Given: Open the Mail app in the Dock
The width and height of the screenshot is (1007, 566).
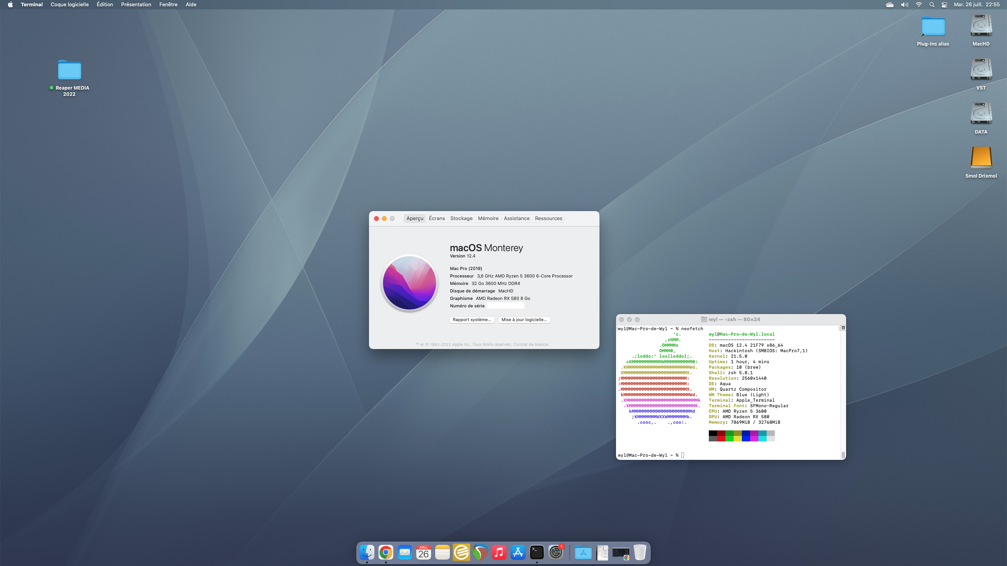Looking at the screenshot, I should click(405, 552).
